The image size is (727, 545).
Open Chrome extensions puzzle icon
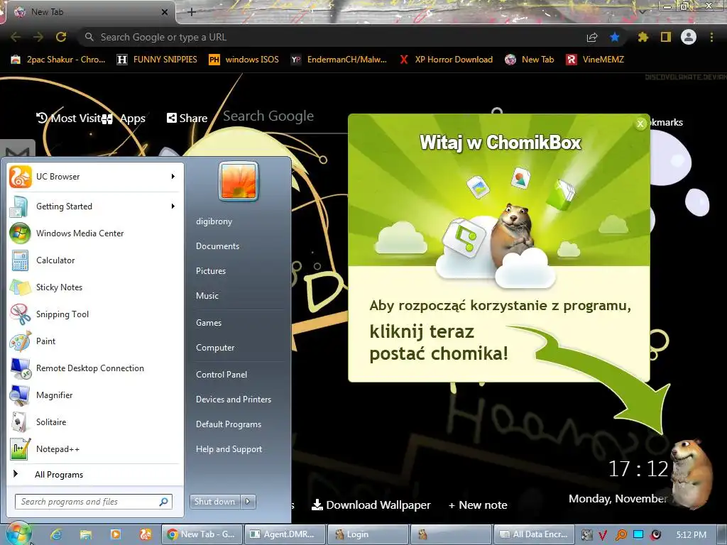pyautogui.click(x=643, y=37)
